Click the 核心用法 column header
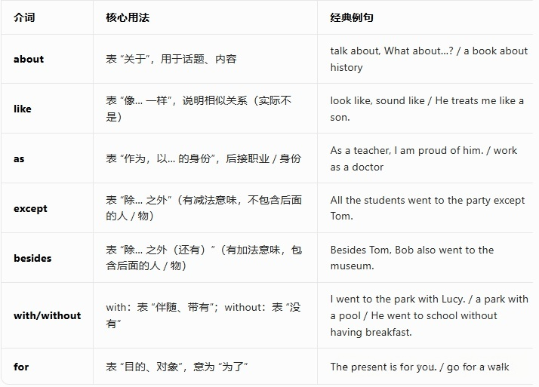Screen dimensions: 539x387 (126, 17)
